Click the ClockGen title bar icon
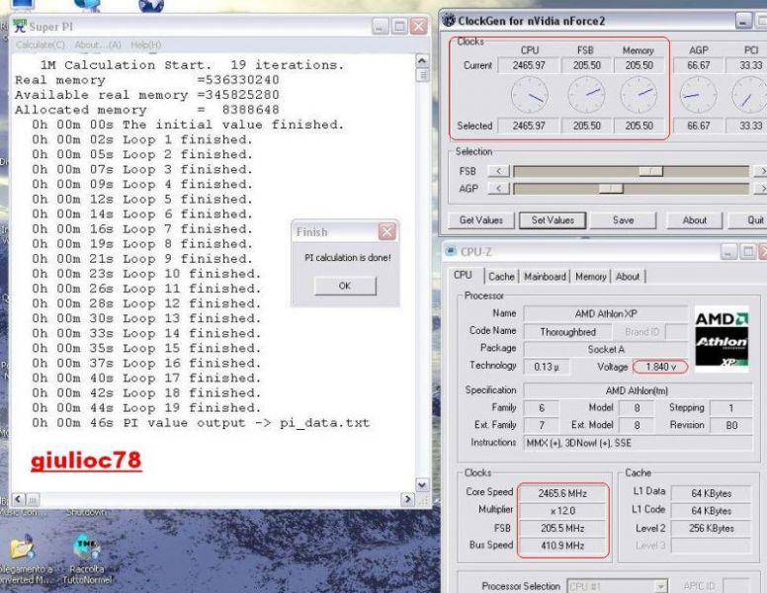 [x=448, y=21]
